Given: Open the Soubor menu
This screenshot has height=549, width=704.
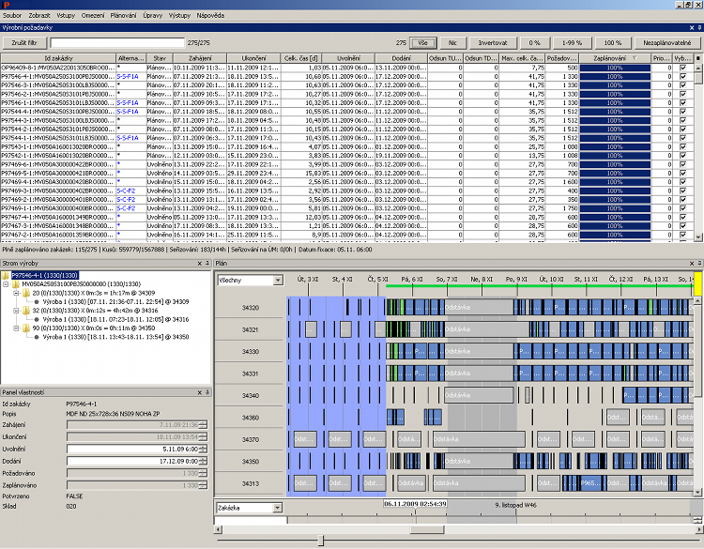Looking at the screenshot, I should pyautogui.click(x=11, y=15).
